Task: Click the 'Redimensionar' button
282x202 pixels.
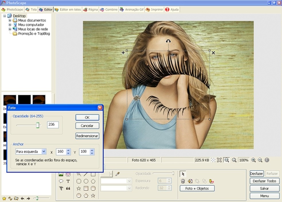Action: point(87,136)
